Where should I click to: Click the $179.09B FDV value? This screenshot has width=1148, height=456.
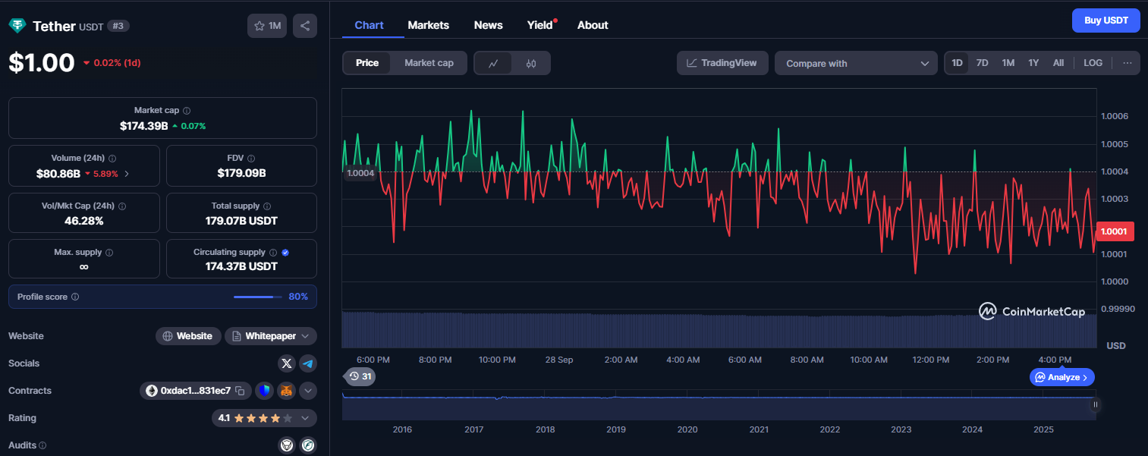pyautogui.click(x=241, y=174)
